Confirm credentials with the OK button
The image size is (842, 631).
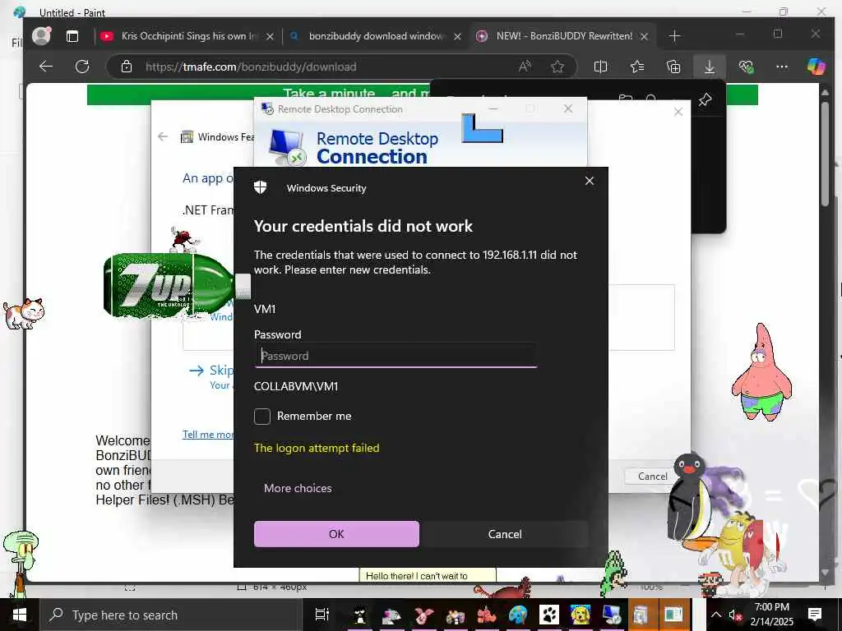coord(336,534)
